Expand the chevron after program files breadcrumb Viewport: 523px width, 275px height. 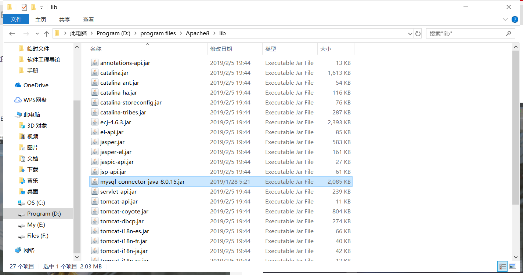tap(181, 33)
